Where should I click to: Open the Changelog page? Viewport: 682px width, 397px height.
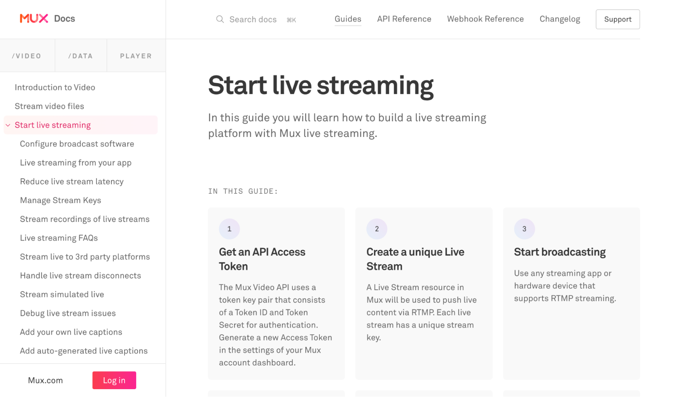(x=560, y=19)
